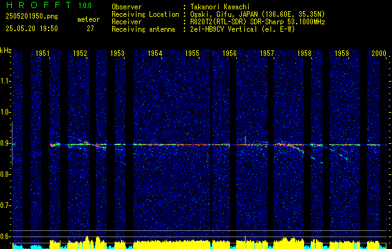Click the HROFFT title text
The image size is (392, 249).
(x=39, y=5)
